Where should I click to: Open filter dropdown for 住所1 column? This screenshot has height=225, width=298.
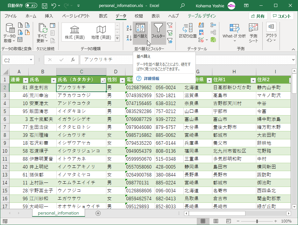[253, 80]
